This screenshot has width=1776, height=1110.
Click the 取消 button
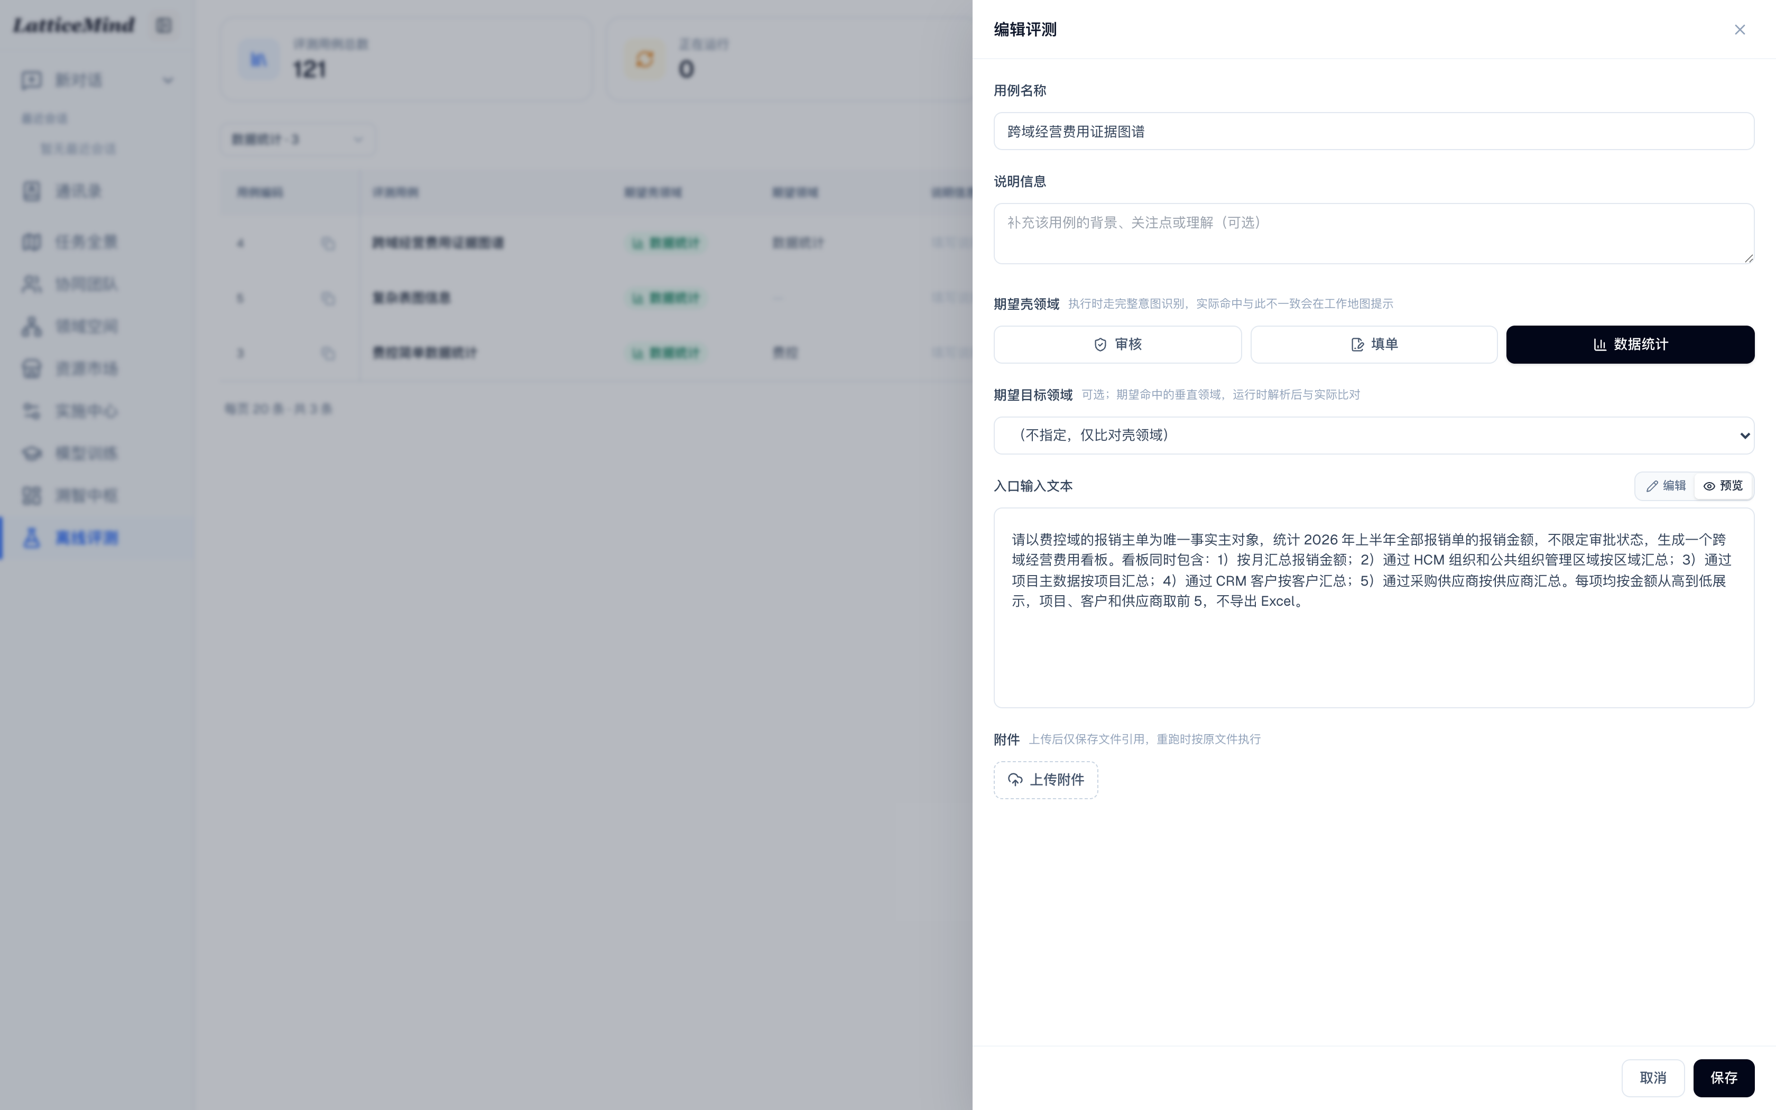click(1653, 1078)
